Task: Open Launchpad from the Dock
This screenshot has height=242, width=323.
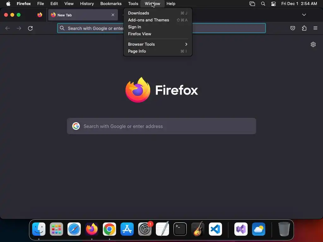Action: [x=56, y=229]
